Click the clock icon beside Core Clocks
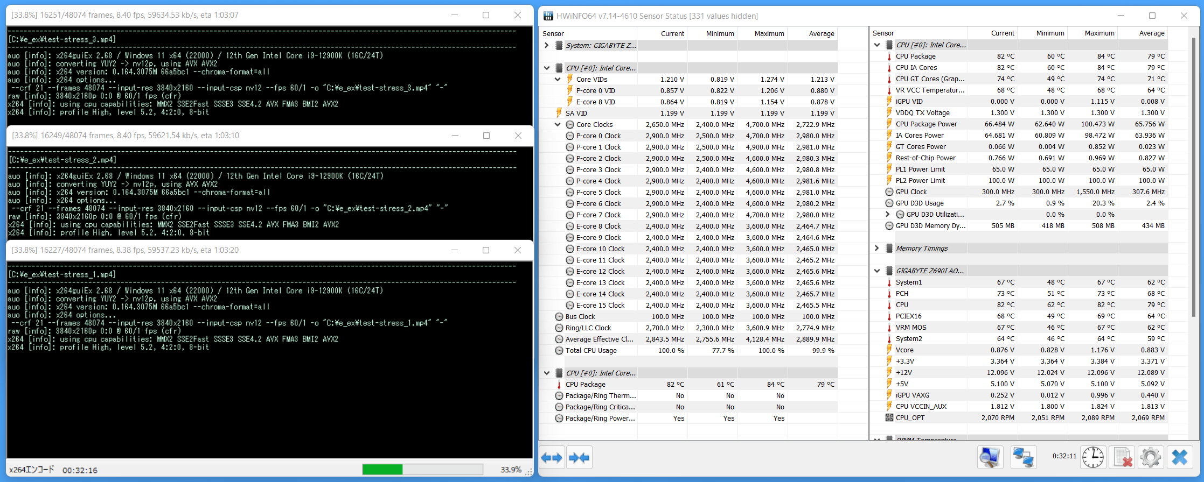 point(570,124)
